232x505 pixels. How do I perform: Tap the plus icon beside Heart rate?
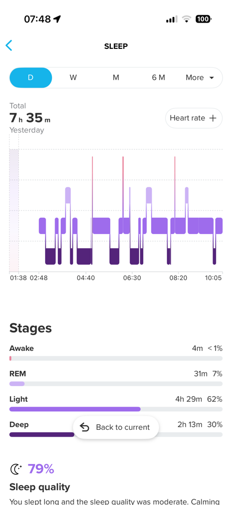tap(213, 118)
